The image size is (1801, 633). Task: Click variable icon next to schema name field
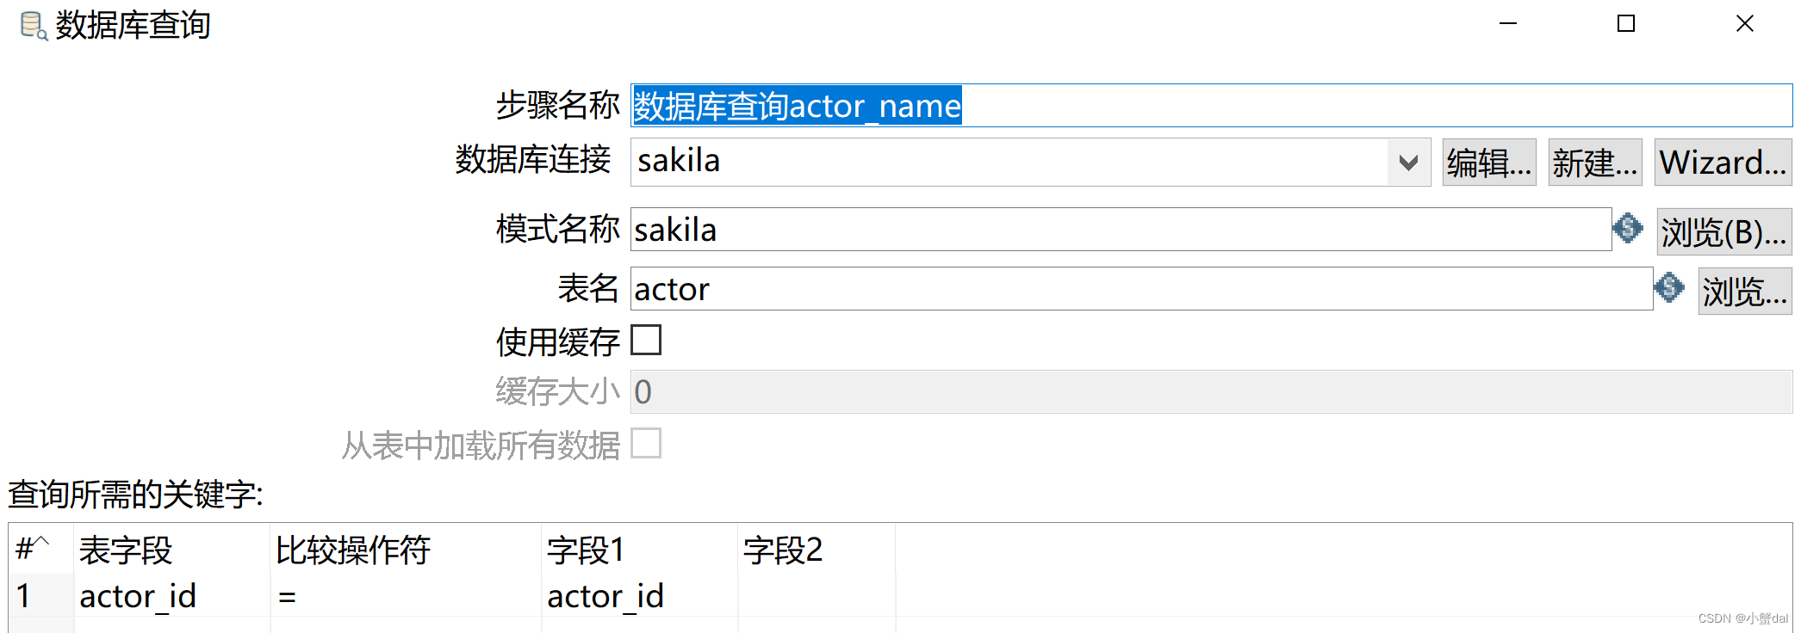click(x=1628, y=228)
